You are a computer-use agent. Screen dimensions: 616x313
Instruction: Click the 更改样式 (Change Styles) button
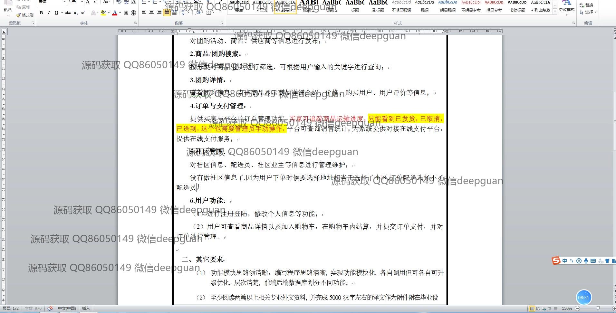[566, 7]
